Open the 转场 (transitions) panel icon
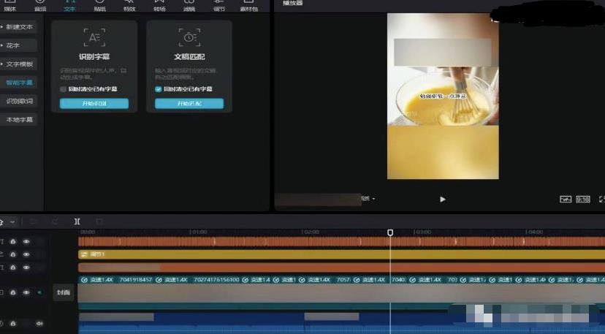The height and width of the screenshot is (334, 605). [x=159, y=4]
